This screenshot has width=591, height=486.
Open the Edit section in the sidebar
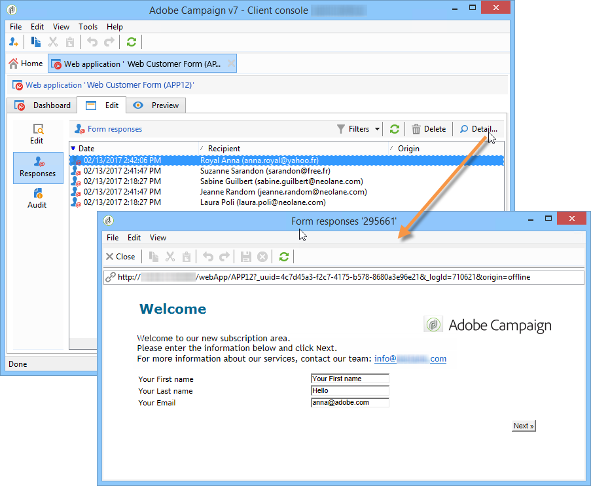pos(37,134)
